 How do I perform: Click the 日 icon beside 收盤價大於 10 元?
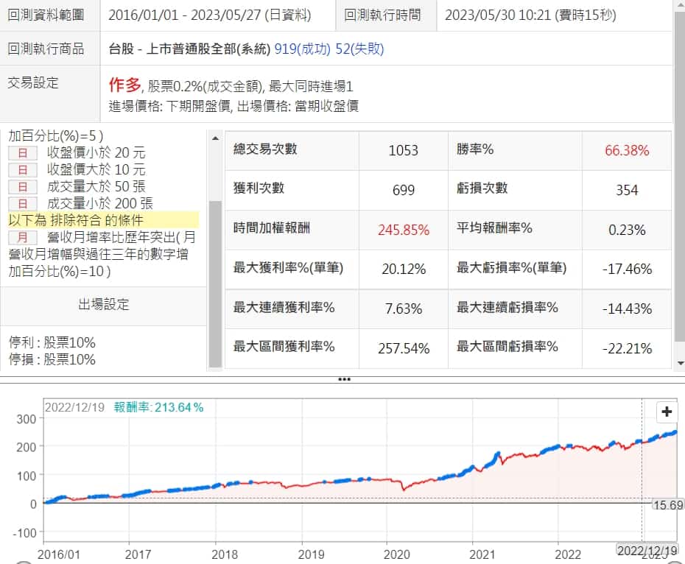click(x=23, y=170)
